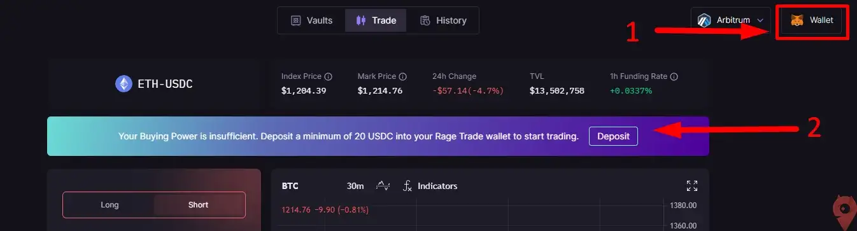The height and width of the screenshot is (231, 857).
Task: Select the Short position toggle
Action: tap(199, 205)
